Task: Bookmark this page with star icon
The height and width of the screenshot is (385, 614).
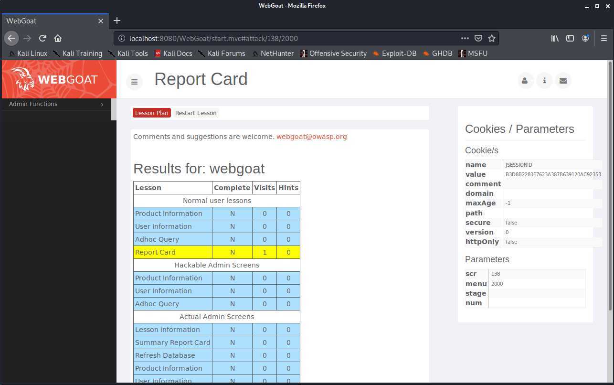Action: (492, 38)
